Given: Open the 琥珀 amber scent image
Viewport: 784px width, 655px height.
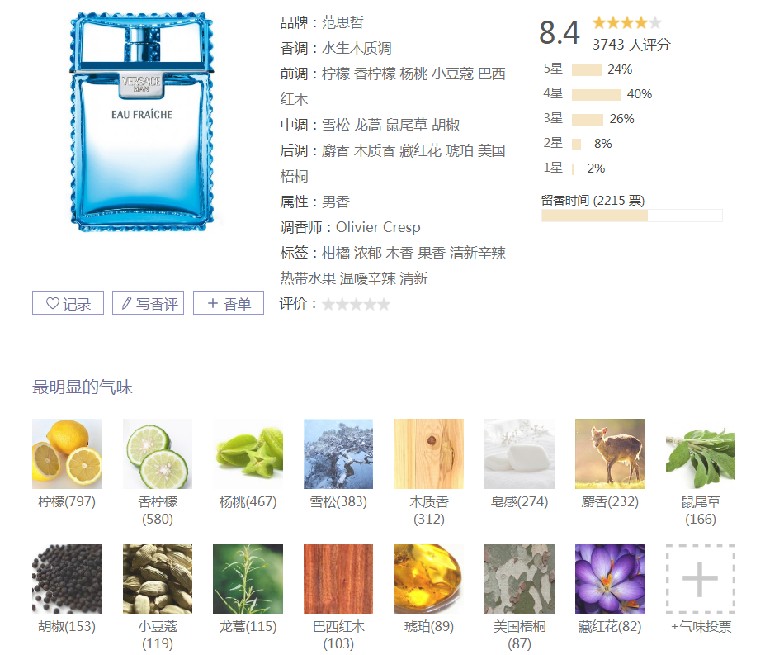Looking at the screenshot, I should [x=429, y=579].
